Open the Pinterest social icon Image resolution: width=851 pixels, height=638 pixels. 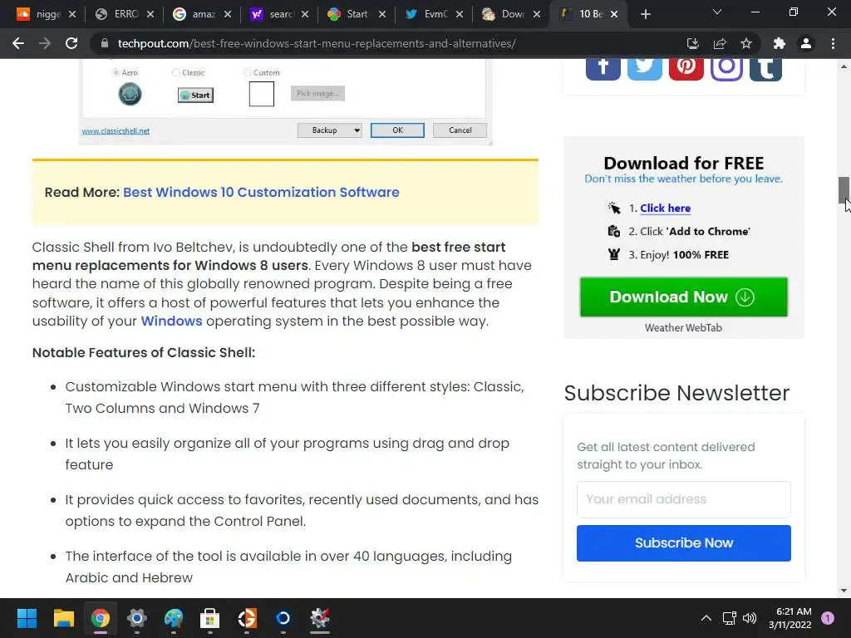[686, 70]
